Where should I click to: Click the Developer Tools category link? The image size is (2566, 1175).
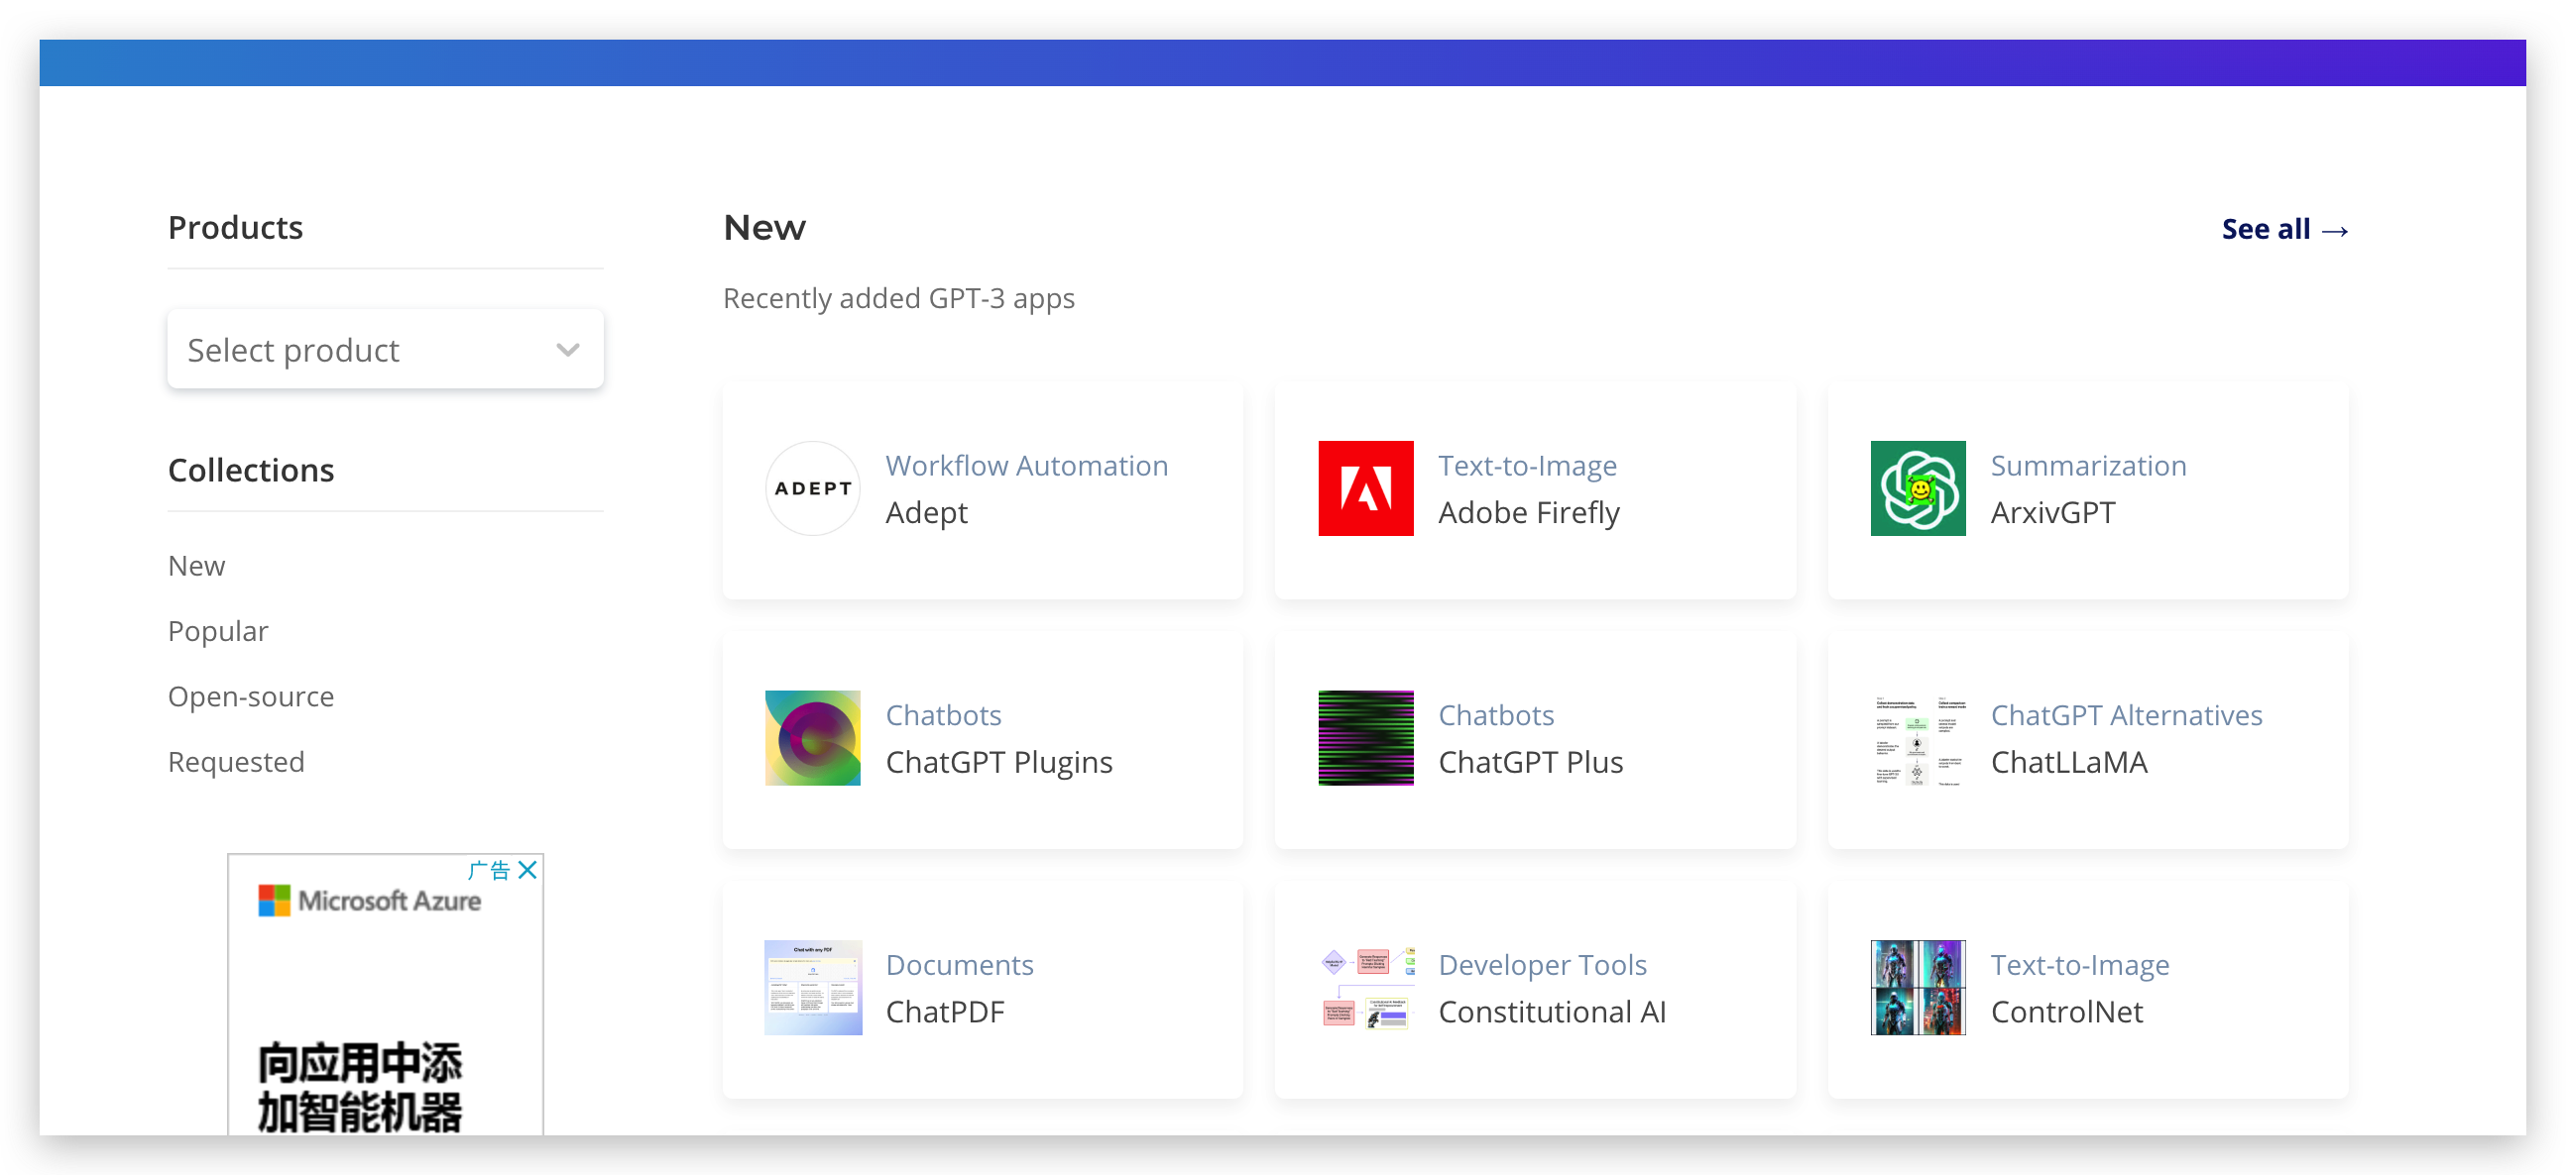(x=1542, y=964)
